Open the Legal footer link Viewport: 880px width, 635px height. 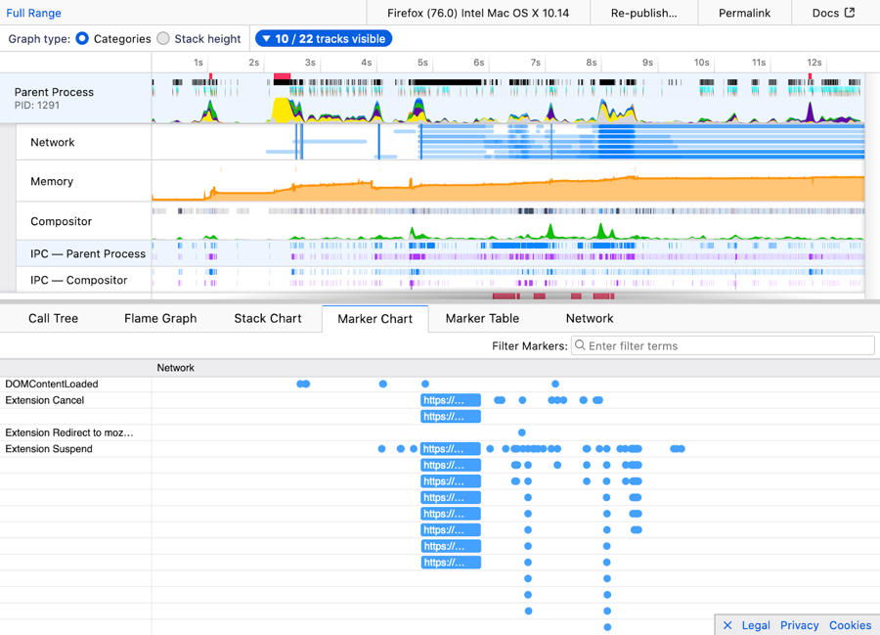756,625
